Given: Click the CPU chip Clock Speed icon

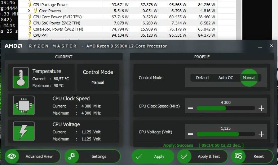Looking at the screenshot, I should (x=24, y=105).
